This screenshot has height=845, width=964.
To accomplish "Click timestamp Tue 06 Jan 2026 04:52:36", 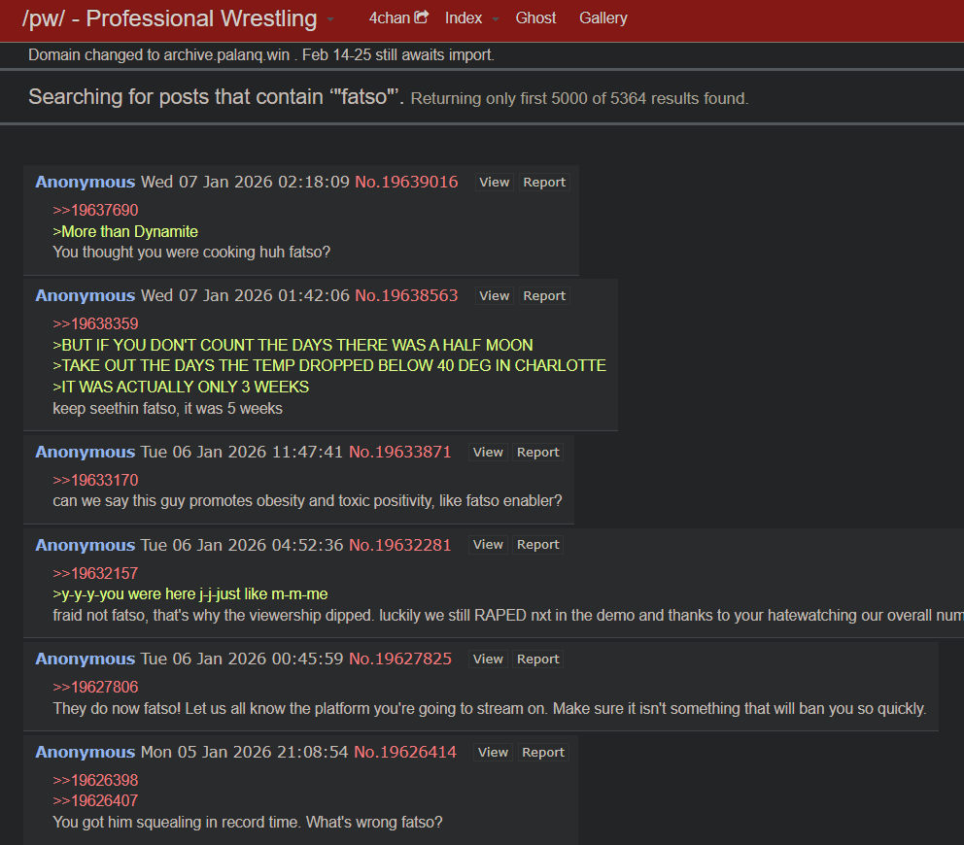I will tap(242, 545).
